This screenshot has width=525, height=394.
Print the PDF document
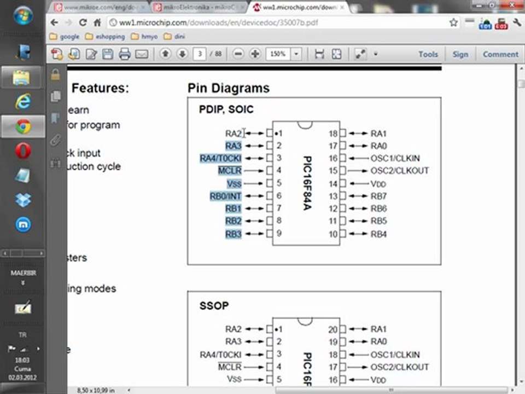tap(125, 54)
